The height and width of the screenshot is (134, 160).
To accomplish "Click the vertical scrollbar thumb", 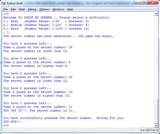I will point(156,111).
